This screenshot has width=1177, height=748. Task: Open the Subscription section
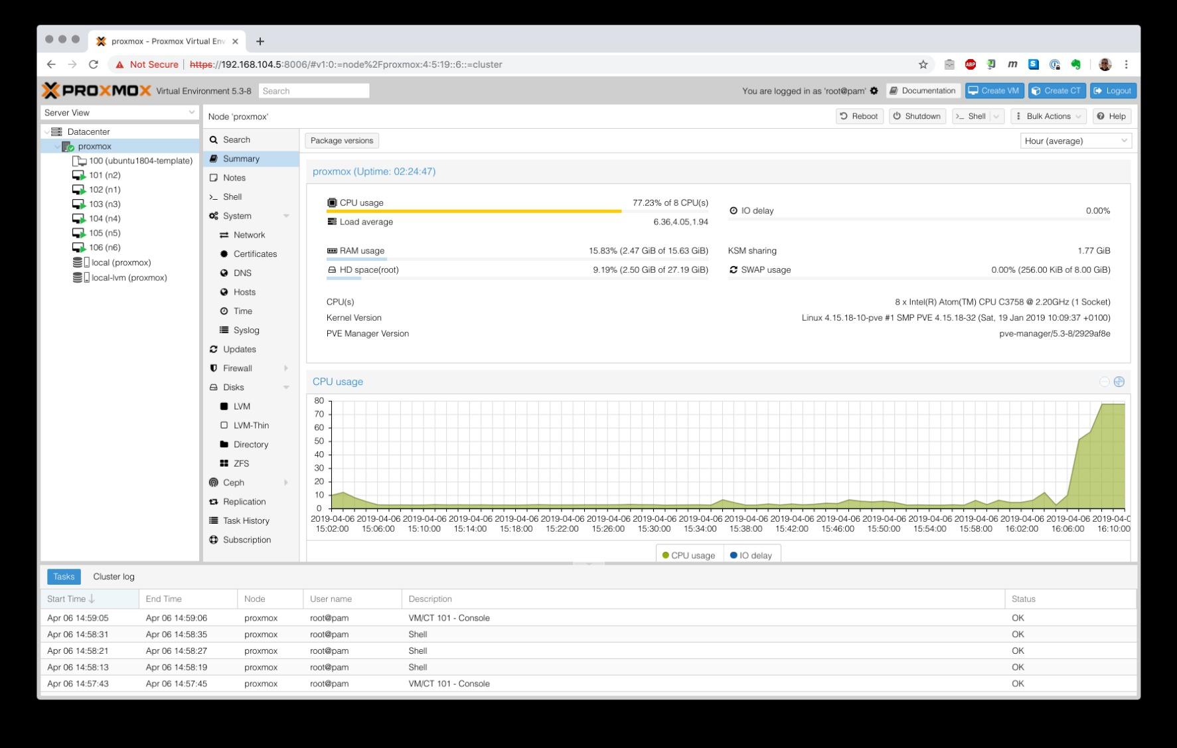click(251, 540)
